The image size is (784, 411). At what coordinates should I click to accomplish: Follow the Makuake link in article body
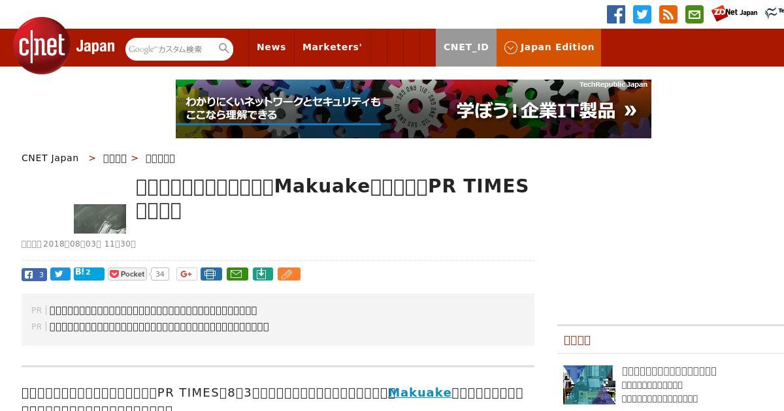[x=419, y=393]
